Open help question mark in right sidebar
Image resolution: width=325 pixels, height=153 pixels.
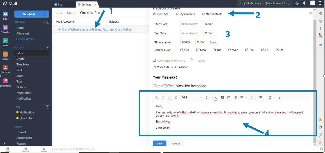point(320,29)
